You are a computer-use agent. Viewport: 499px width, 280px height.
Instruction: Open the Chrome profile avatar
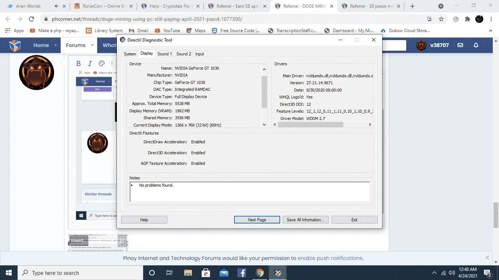[479, 19]
